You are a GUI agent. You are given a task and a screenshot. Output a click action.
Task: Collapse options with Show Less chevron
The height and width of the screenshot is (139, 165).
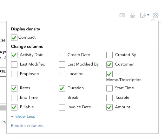pos(12,117)
